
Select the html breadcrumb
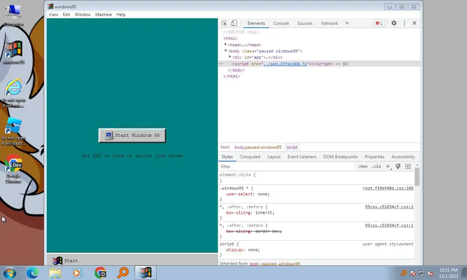(225, 147)
